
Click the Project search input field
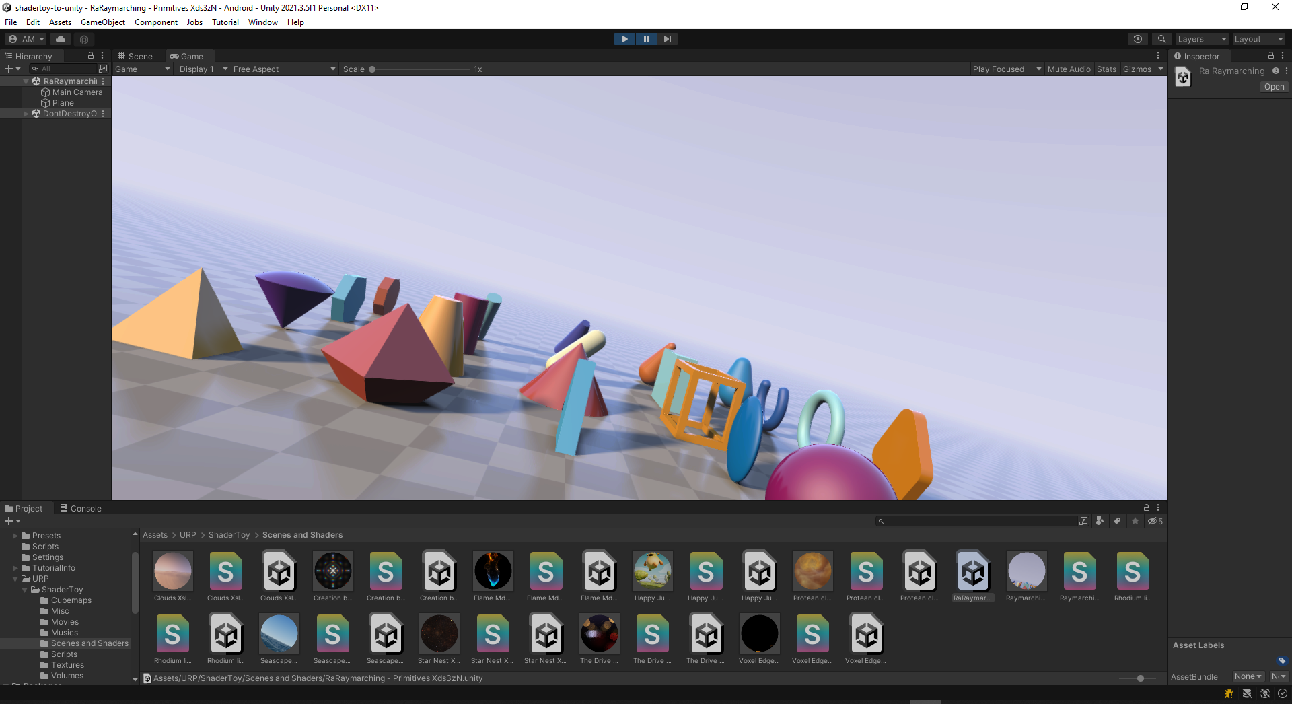976,521
